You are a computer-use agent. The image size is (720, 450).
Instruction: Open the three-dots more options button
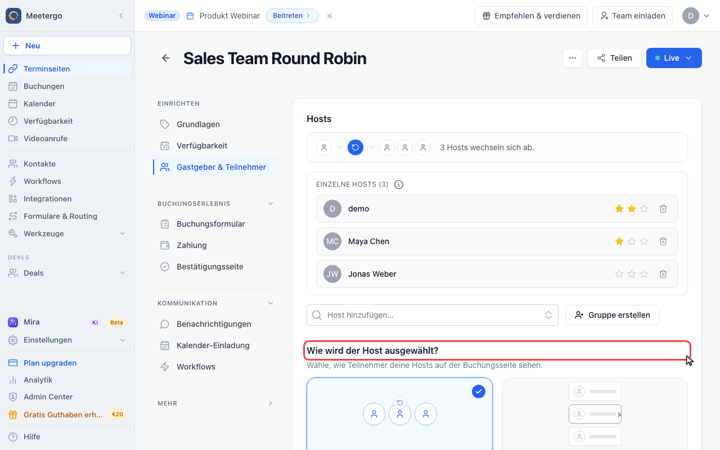coord(573,58)
